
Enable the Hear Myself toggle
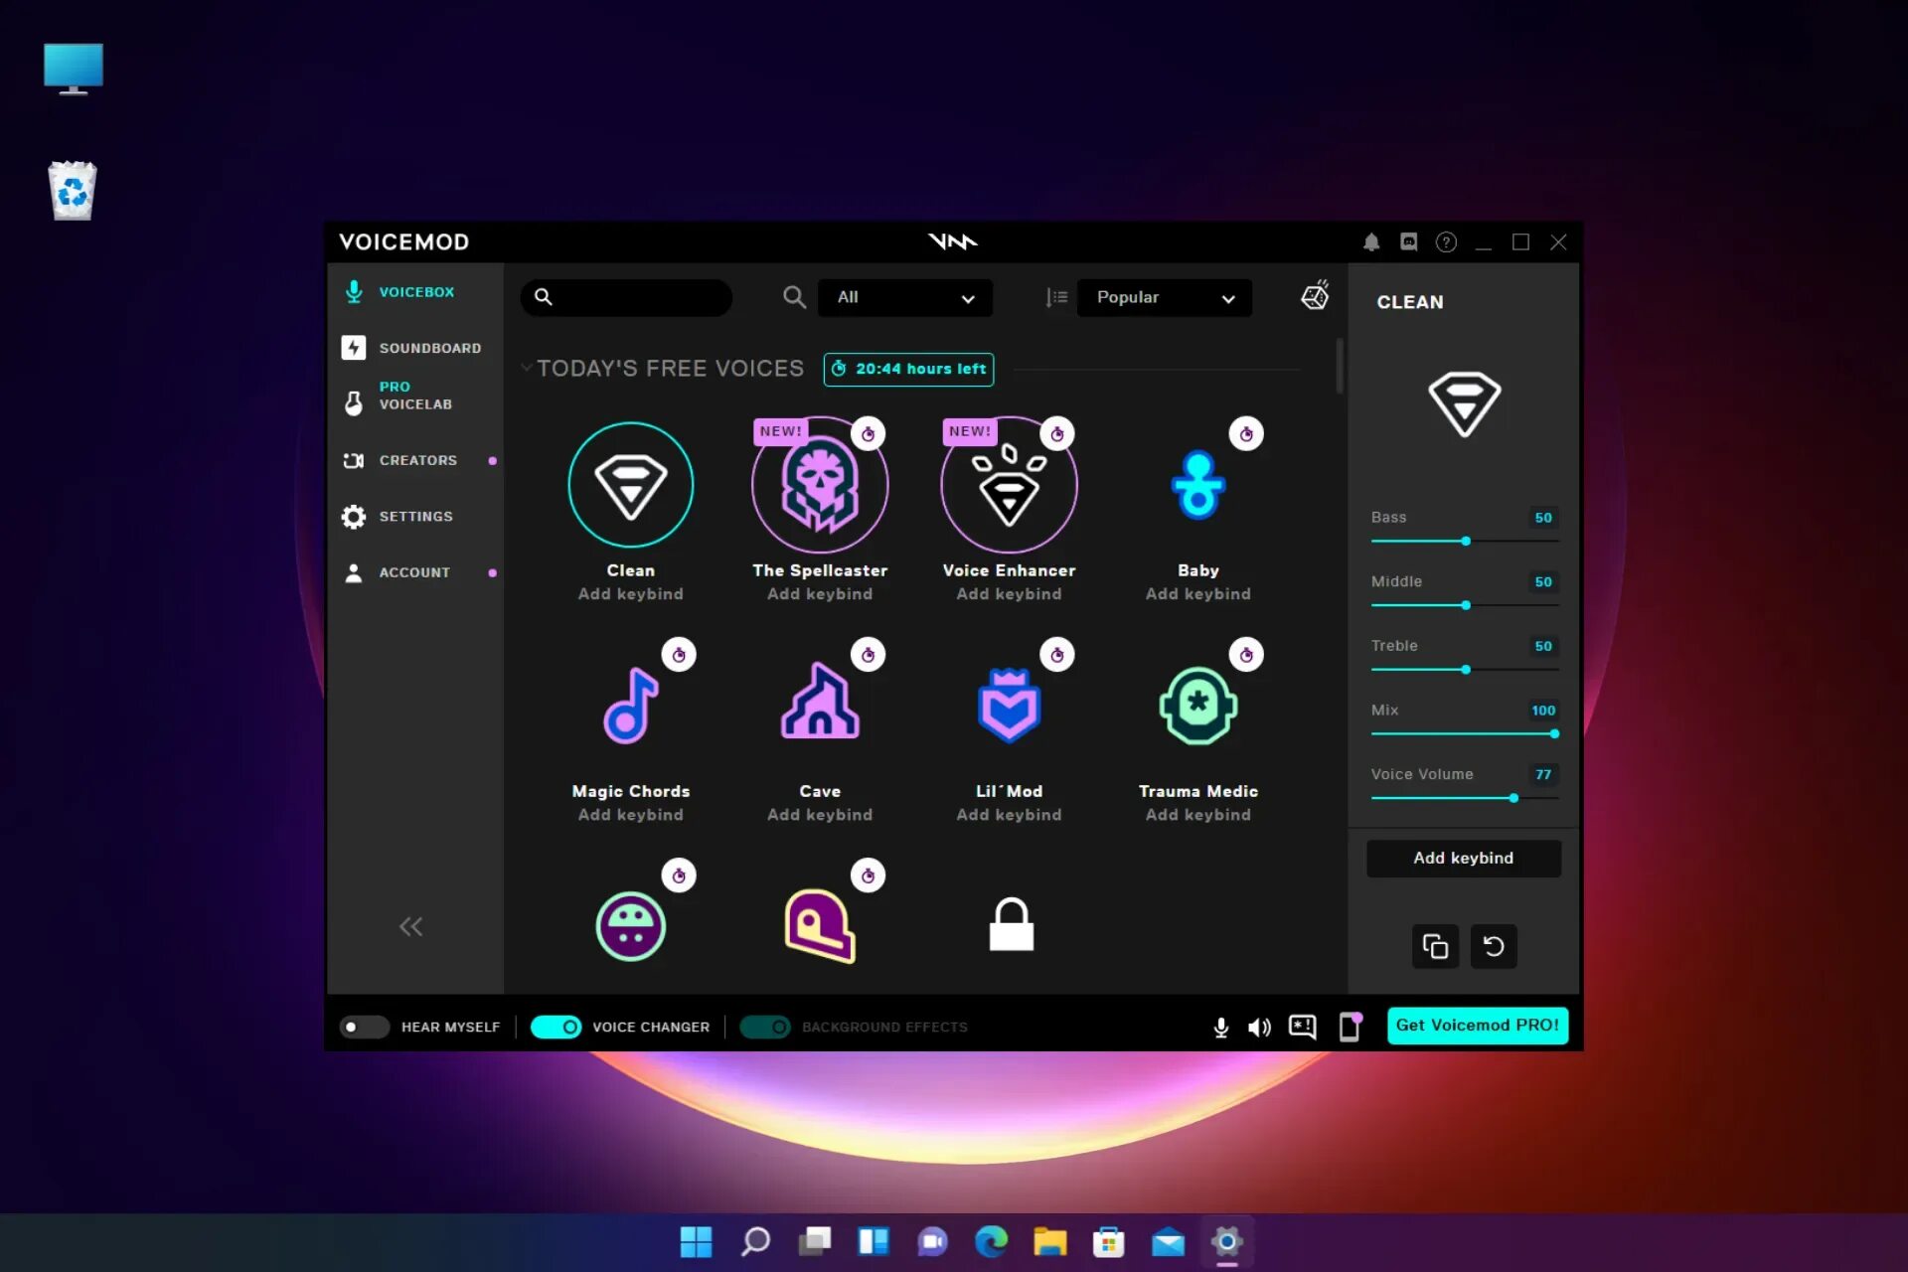click(x=364, y=1027)
